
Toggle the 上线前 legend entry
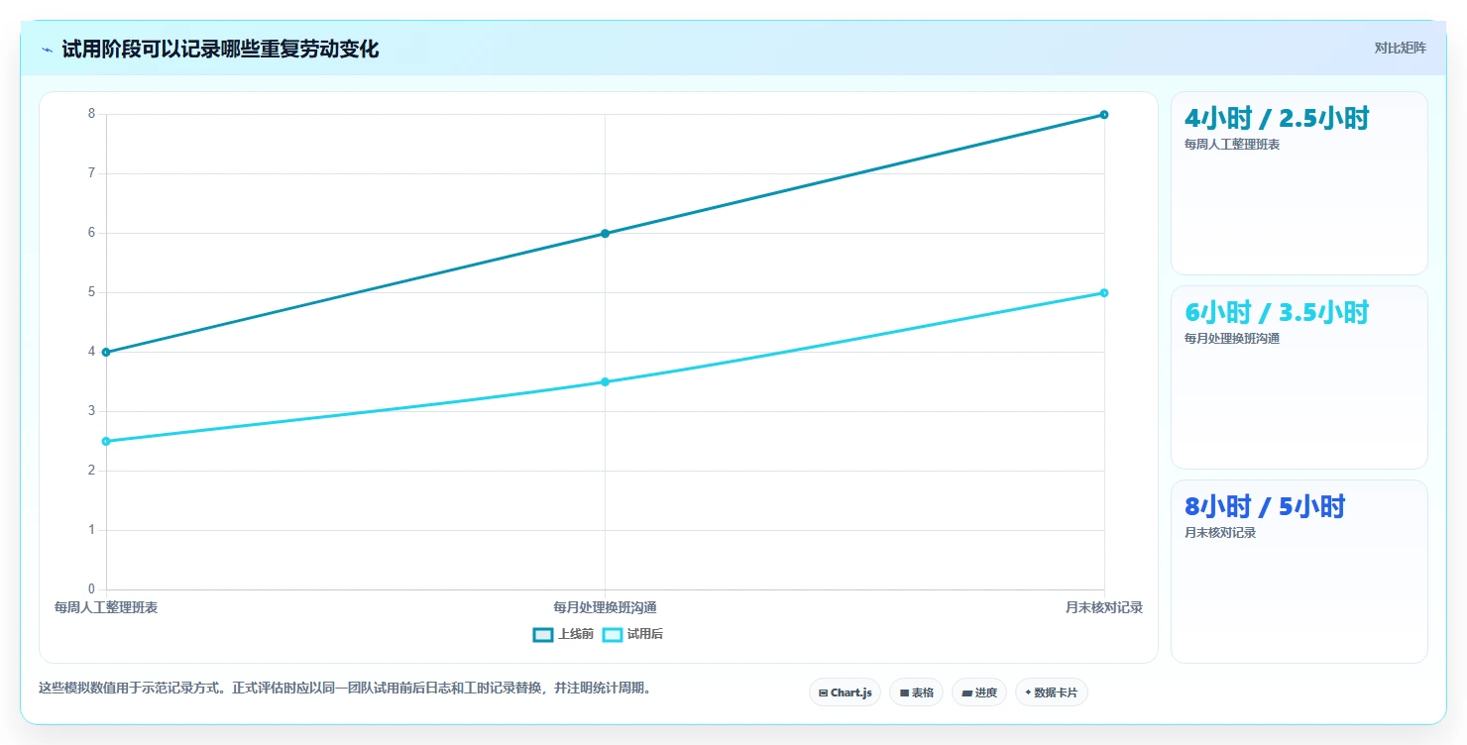click(563, 634)
